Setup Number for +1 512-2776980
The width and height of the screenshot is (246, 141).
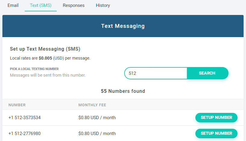click(x=216, y=133)
